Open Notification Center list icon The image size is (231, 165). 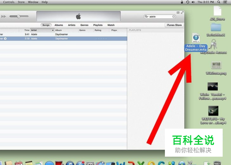(225, 2)
